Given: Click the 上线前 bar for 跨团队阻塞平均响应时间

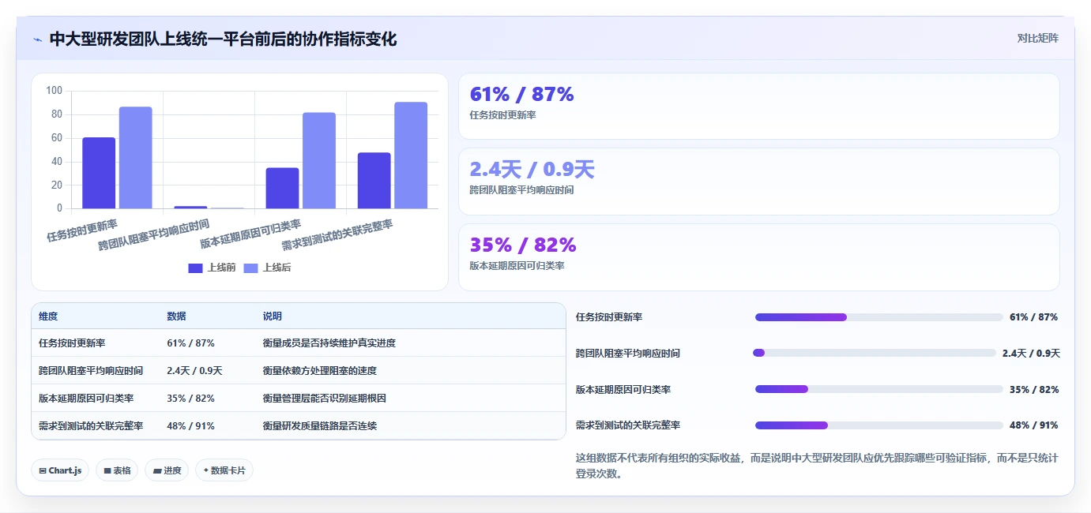Looking at the screenshot, I should click(190, 208).
